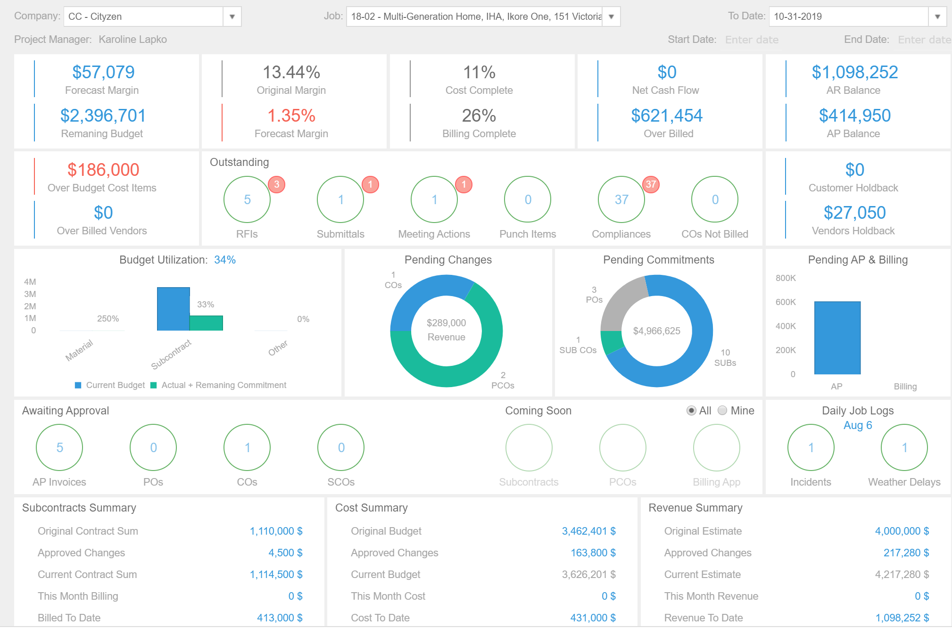Click the Punch Items indicator
Screen dimensions: 952x628
click(x=527, y=199)
